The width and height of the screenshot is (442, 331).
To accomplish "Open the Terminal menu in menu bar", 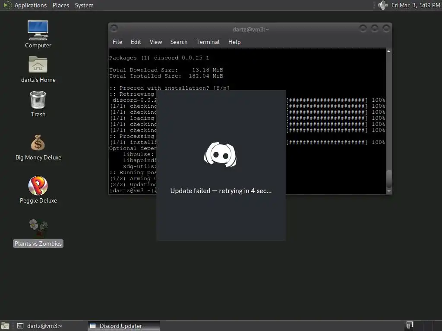I will coord(208,42).
